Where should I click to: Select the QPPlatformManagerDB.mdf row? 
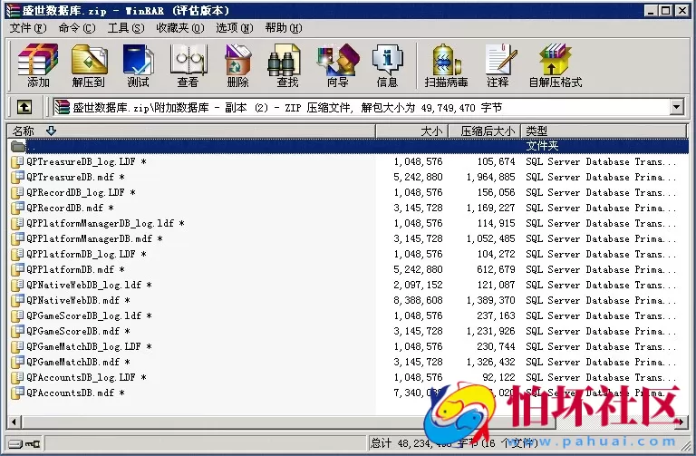348,238
